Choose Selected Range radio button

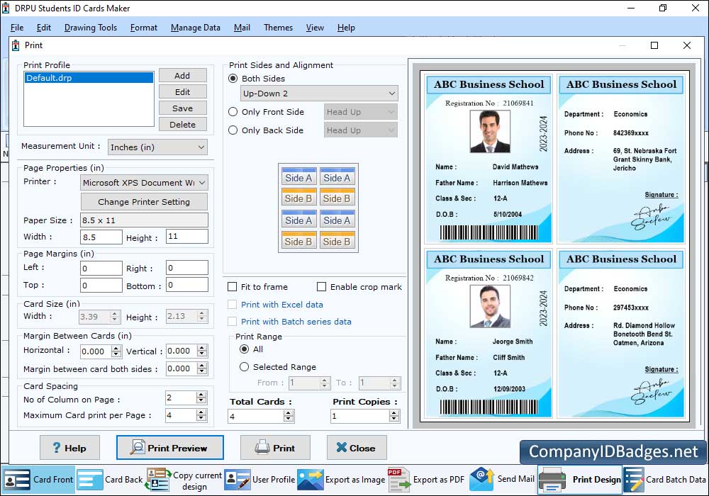pyautogui.click(x=244, y=367)
